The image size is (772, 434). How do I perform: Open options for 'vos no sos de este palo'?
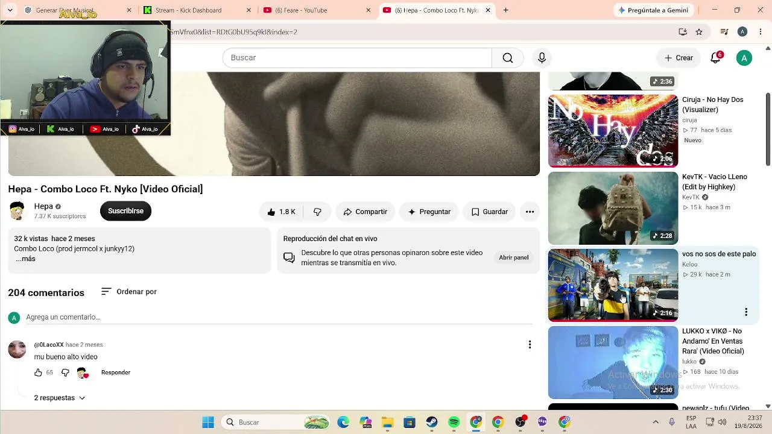(746, 312)
